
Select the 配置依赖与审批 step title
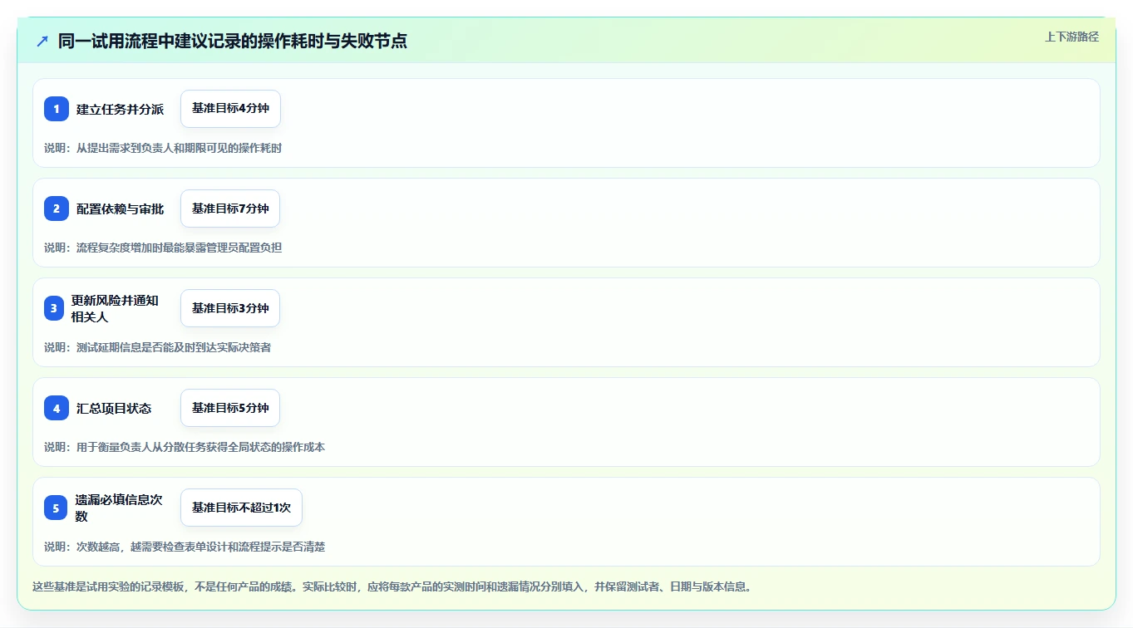click(x=120, y=209)
